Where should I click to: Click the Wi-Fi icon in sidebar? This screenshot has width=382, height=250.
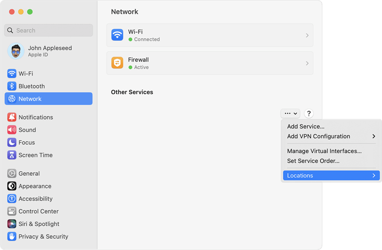pos(12,74)
